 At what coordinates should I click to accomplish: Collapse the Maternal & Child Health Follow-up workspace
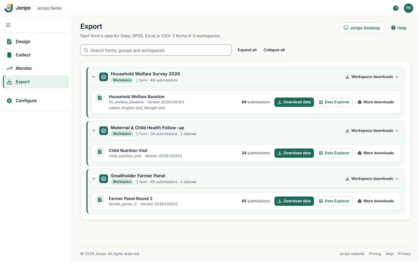click(x=94, y=131)
